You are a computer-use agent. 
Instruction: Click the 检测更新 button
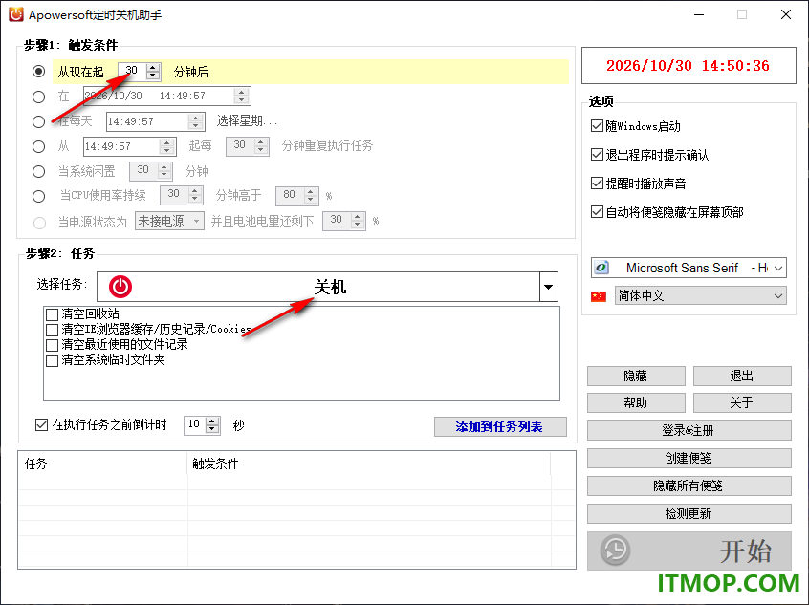point(689,513)
